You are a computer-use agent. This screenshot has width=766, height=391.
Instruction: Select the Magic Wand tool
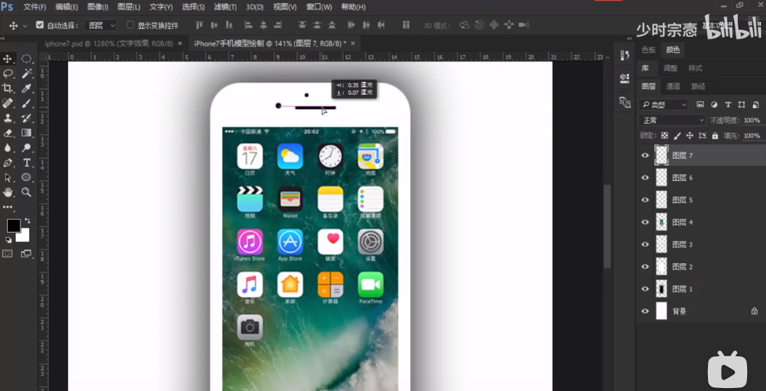(x=26, y=74)
